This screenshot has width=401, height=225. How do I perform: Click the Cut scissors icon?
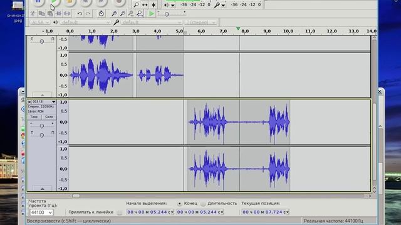[33, 13]
